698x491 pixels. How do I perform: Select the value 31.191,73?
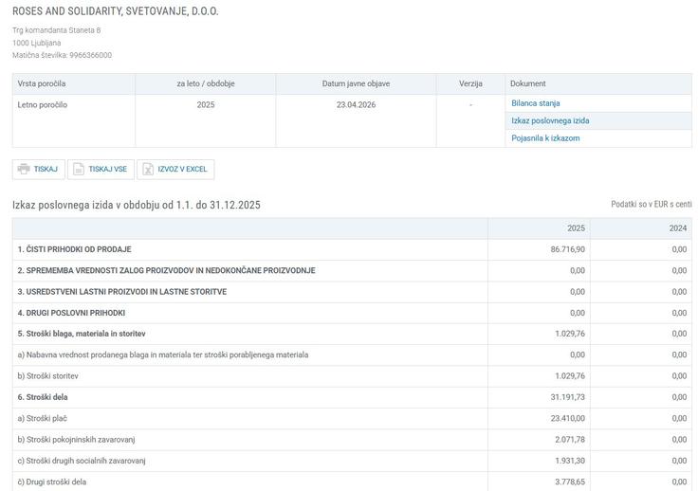567,397
